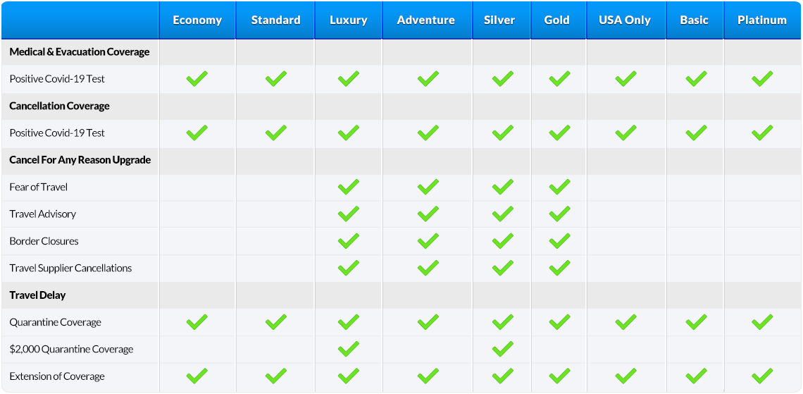The width and height of the screenshot is (803, 394).
Task: Click the Travel Supplier Cancellations row label
Action: (70, 268)
